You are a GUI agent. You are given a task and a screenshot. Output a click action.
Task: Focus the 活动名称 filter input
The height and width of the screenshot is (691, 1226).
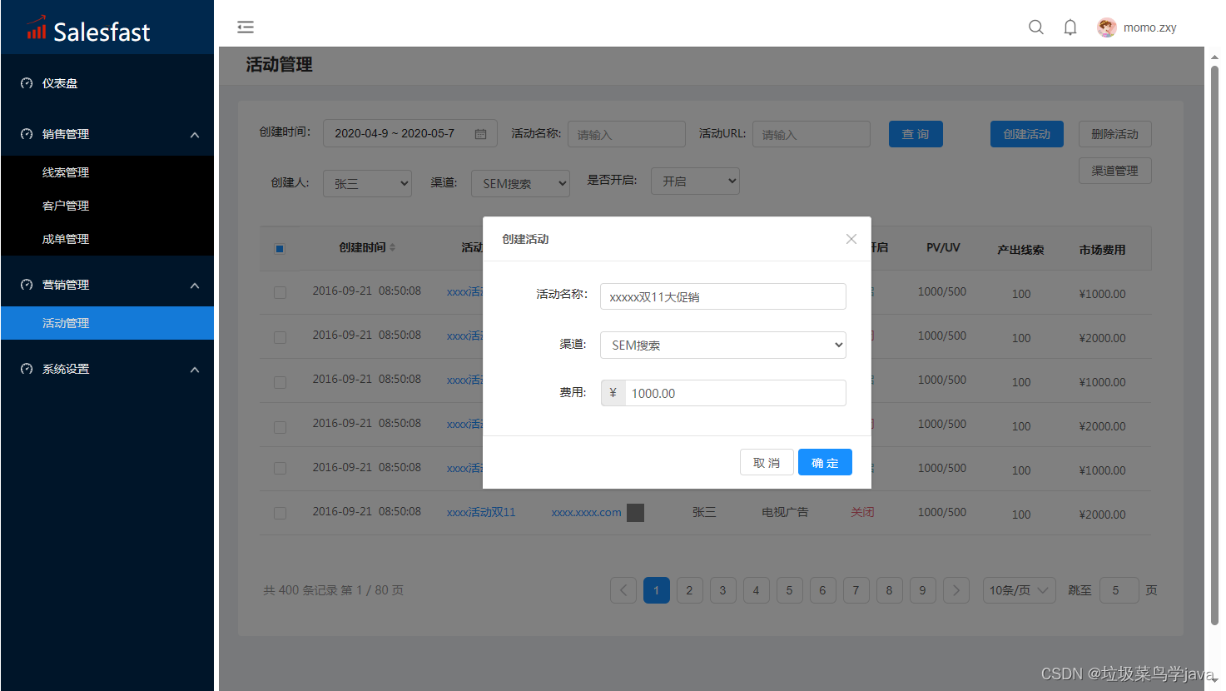[627, 134]
